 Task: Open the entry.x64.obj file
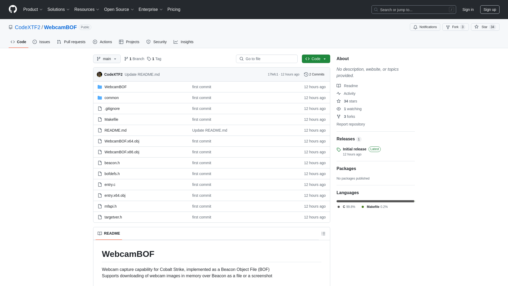click(x=115, y=195)
